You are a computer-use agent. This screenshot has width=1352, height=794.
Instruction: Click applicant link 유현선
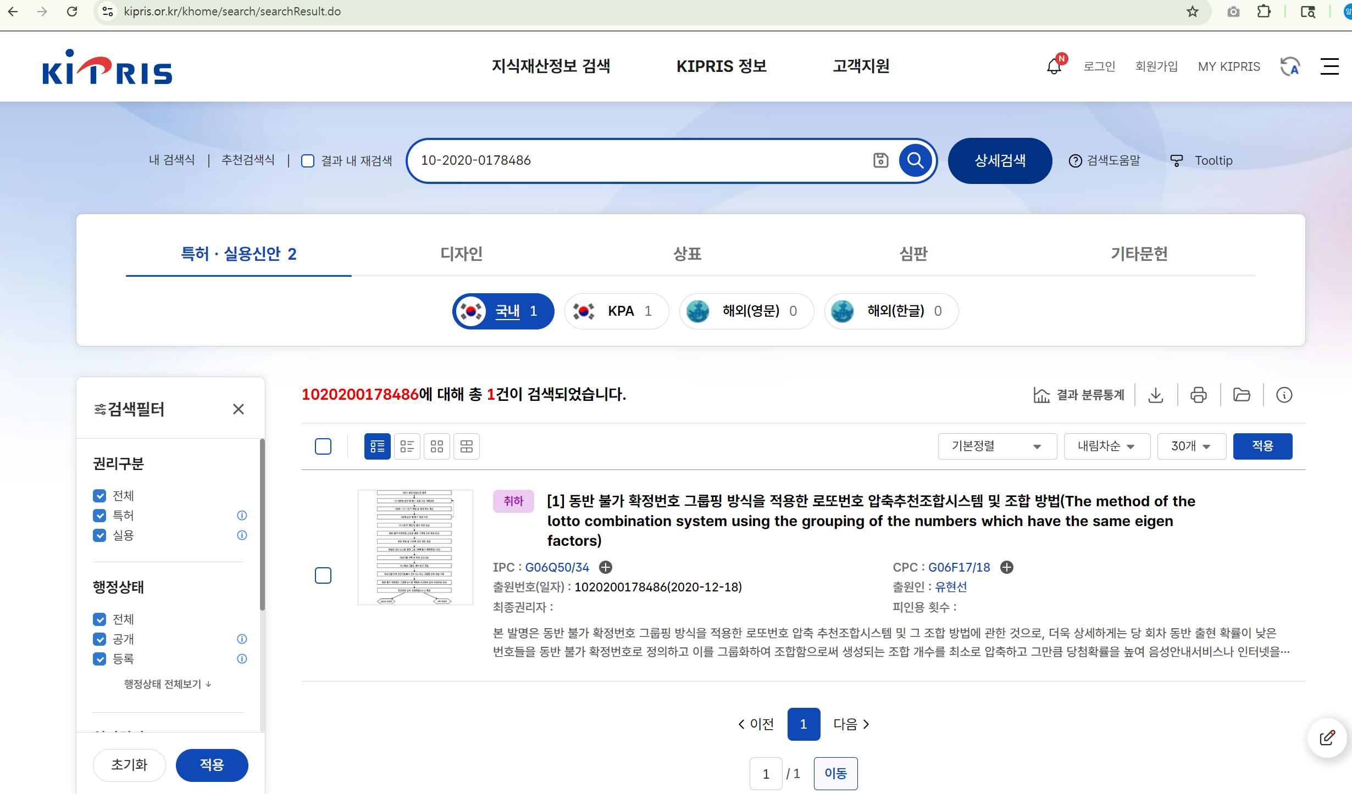click(x=951, y=587)
